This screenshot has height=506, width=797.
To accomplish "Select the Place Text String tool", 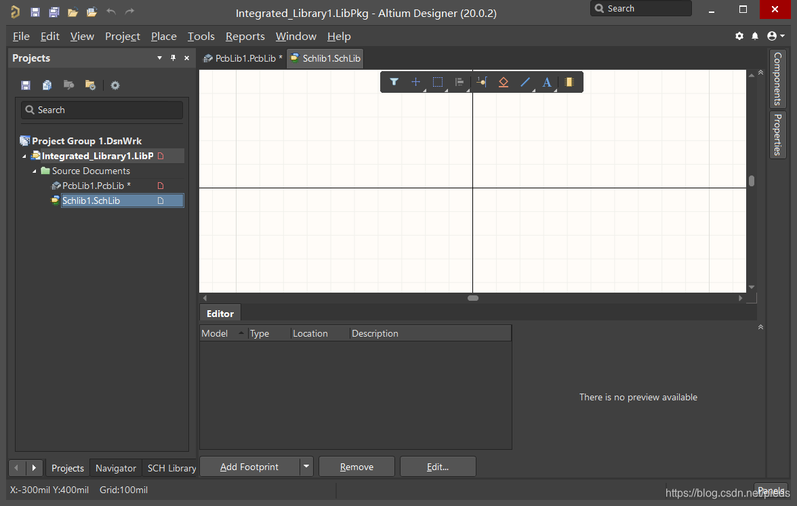I will pyautogui.click(x=547, y=82).
